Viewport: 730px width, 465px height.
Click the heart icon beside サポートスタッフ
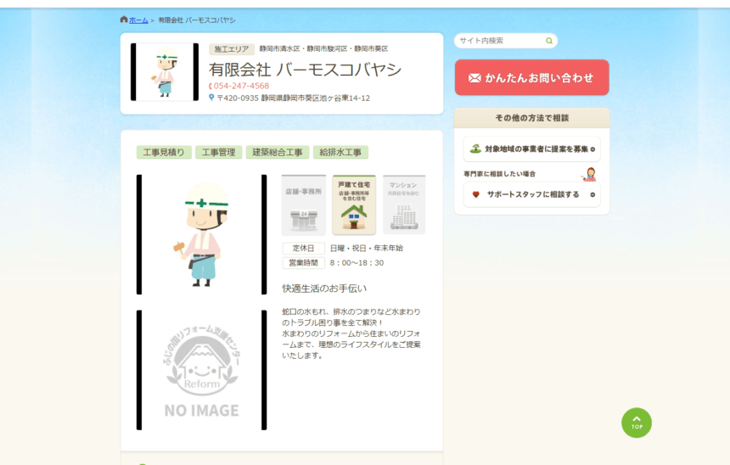pos(476,194)
